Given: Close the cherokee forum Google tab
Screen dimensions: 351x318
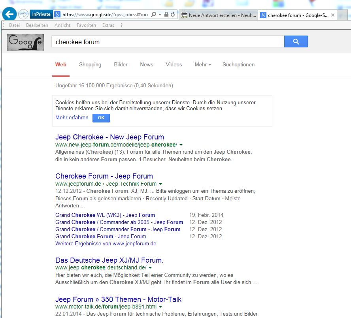Looking at the screenshot, I should point(333,15).
